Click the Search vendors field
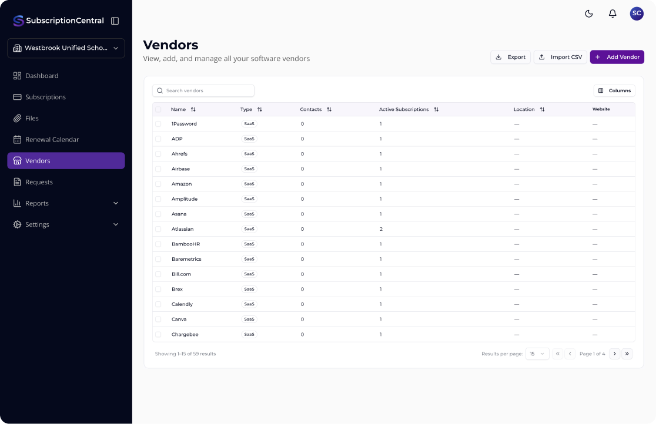Image resolution: width=656 pixels, height=424 pixels. point(203,91)
